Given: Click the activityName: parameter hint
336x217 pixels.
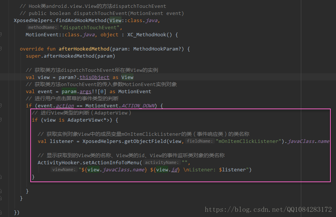Looking at the screenshot, I should [161, 162].
